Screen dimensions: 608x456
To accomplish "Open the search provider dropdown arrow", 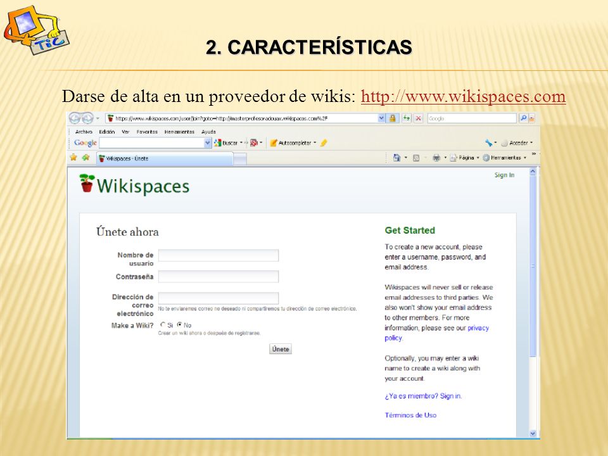I will pyautogui.click(x=531, y=118).
